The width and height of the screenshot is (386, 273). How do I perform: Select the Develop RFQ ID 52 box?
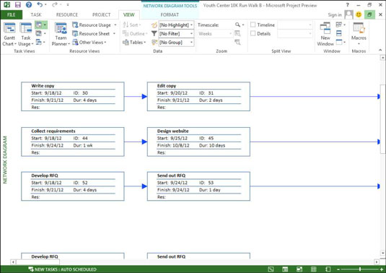[x=73, y=186]
